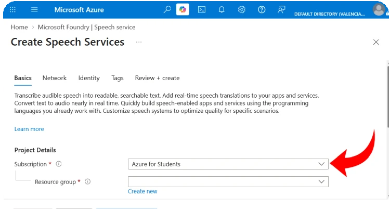The height and width of the screenshot is (209, 390).
Task: Launch Cloud Shell icon
Action: [x=202, y=10]
